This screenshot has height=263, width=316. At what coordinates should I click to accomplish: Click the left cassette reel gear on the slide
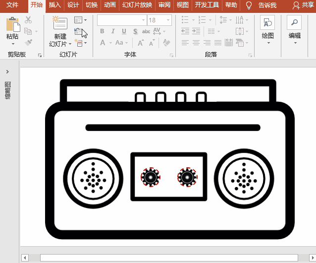[x=150, y=177]
